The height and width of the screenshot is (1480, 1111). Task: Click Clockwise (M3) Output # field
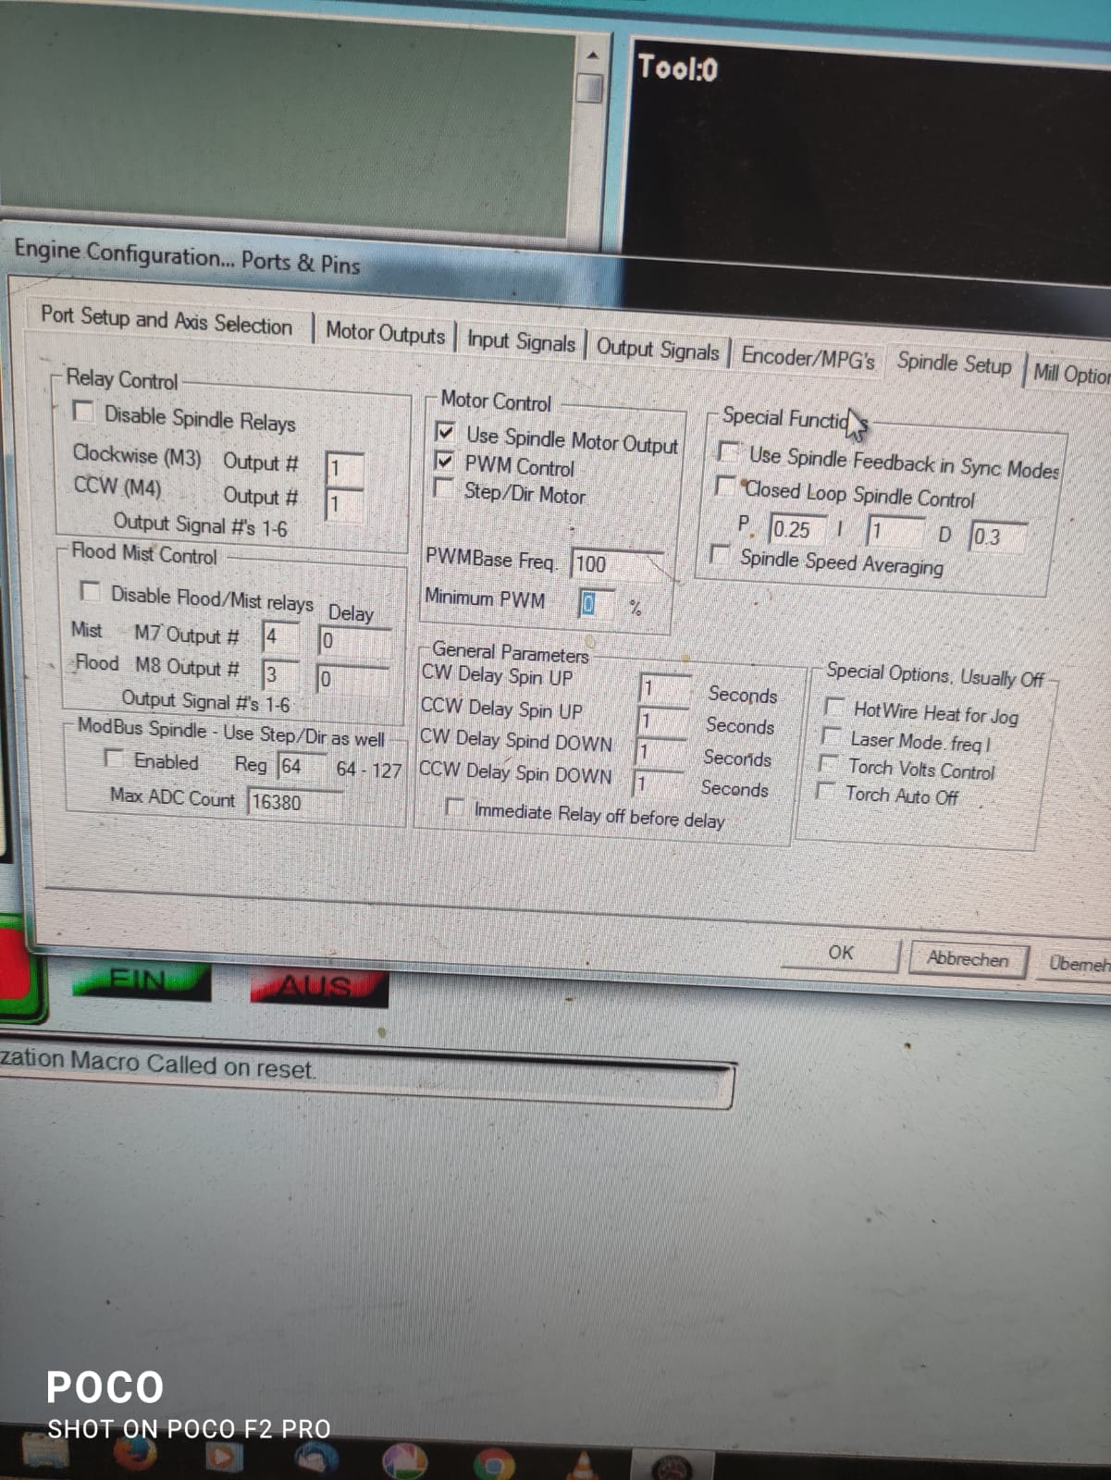344,468
